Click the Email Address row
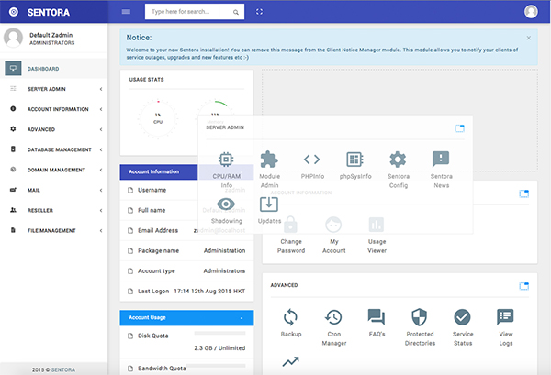Viewport: 551px width, 375px height. tap(186, 230)
